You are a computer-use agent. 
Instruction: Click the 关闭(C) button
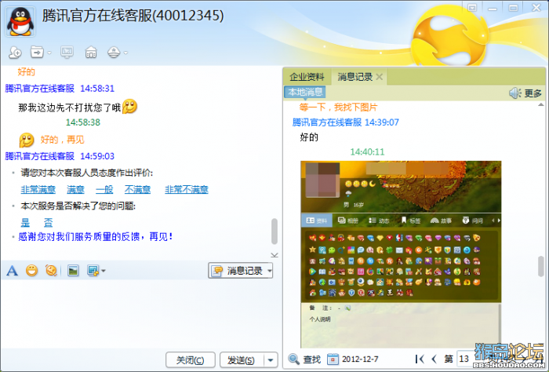click(x=190, y=359)
